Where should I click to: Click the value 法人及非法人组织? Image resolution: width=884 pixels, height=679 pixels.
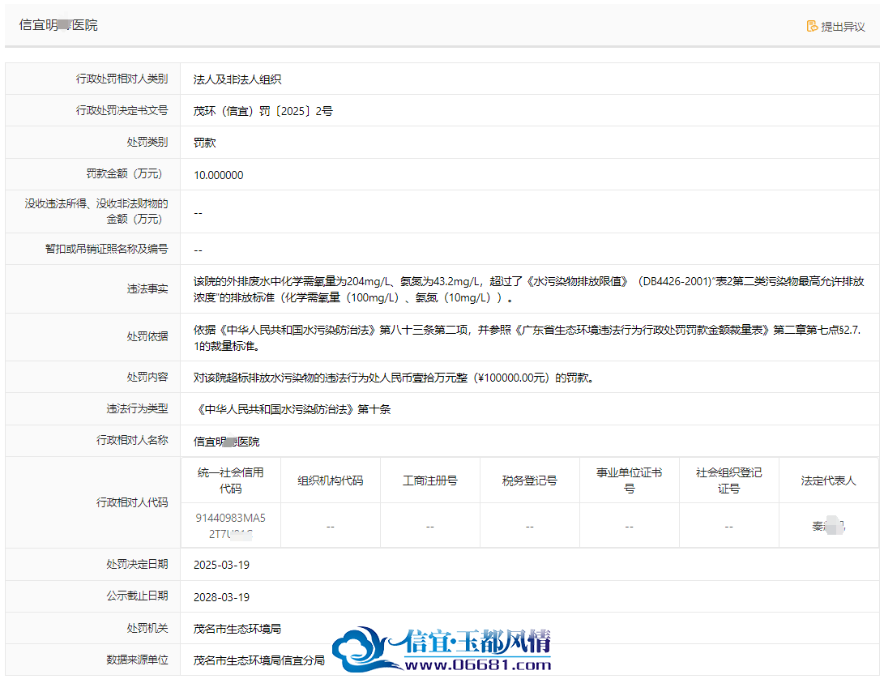(237, 79)
